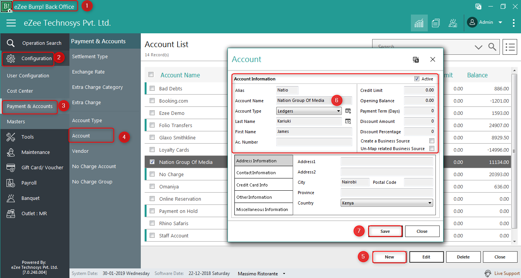Select the Credit Card Info tab
The image size is (521, 278).
coord(264,185)
